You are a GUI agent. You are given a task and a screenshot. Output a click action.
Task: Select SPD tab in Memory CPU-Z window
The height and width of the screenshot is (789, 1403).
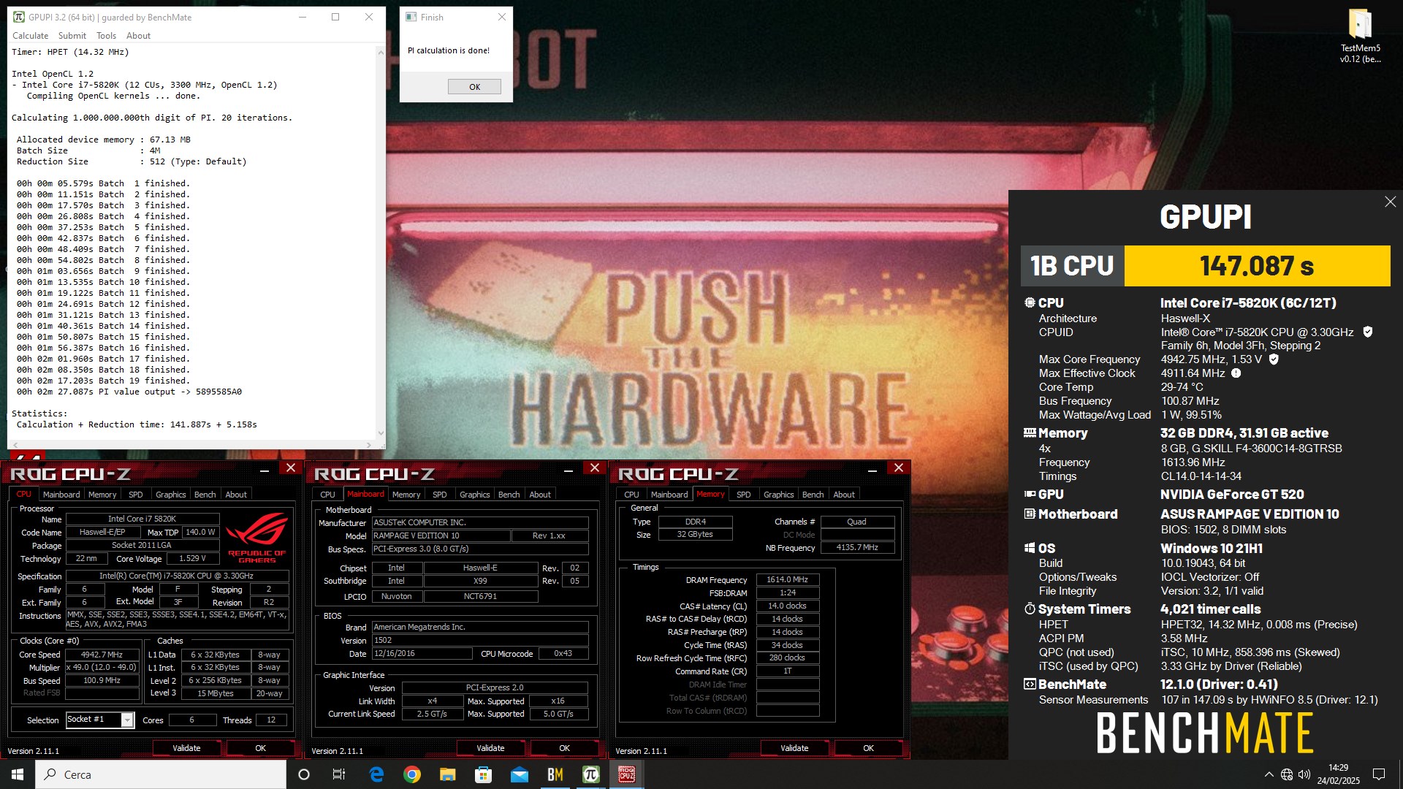pyautogui.click(x=744, y=495)
